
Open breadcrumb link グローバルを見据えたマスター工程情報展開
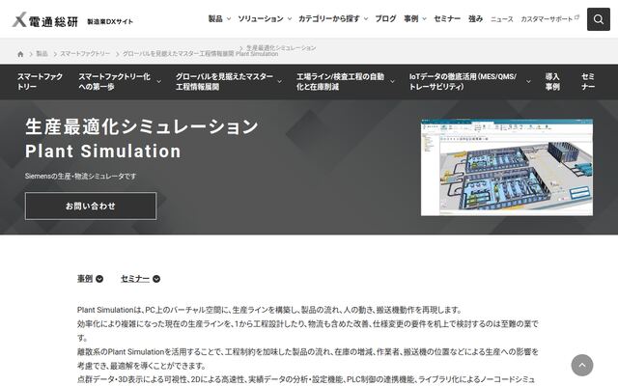tap(178, 54)
